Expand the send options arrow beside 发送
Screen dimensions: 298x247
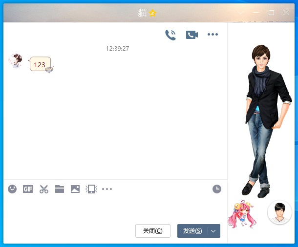[214, 231]
